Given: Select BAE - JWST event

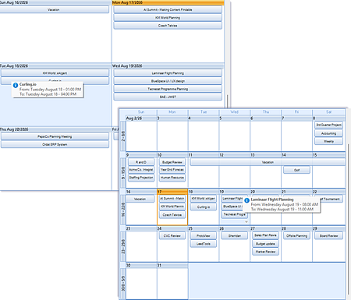Looking at the screenshot, I should (168, 97).
